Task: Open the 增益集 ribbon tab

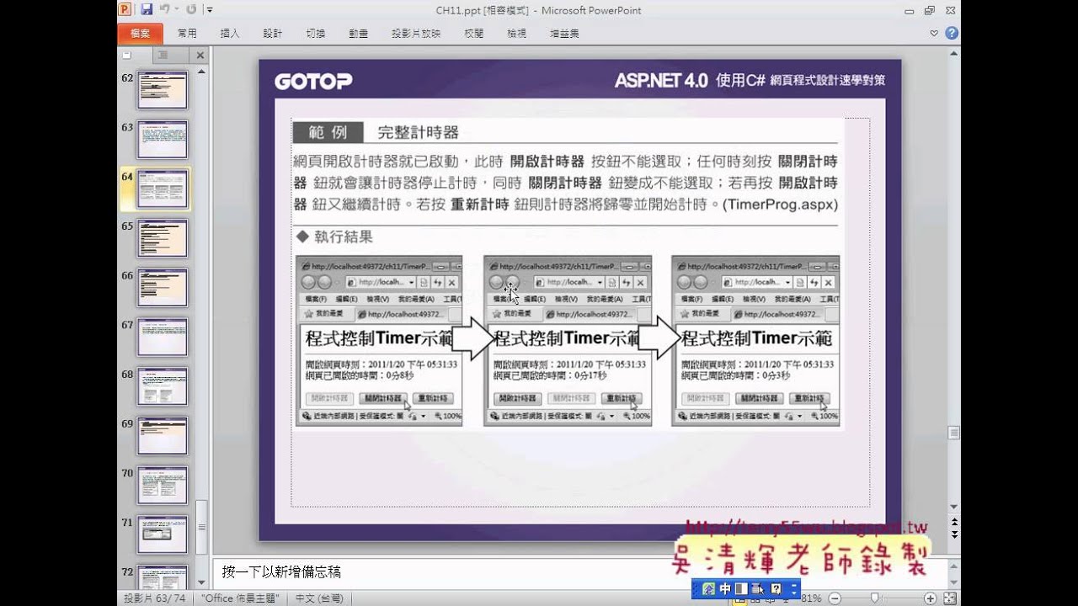Action: click(563, 34)
